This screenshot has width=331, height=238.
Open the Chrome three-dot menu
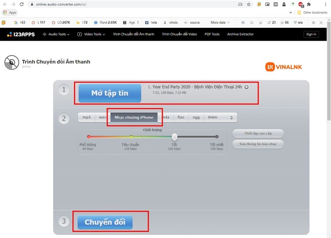pyautogui.click(x=325, y=4)
